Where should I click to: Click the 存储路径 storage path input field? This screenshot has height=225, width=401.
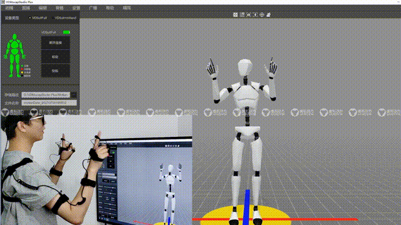(x=46, y=95)
